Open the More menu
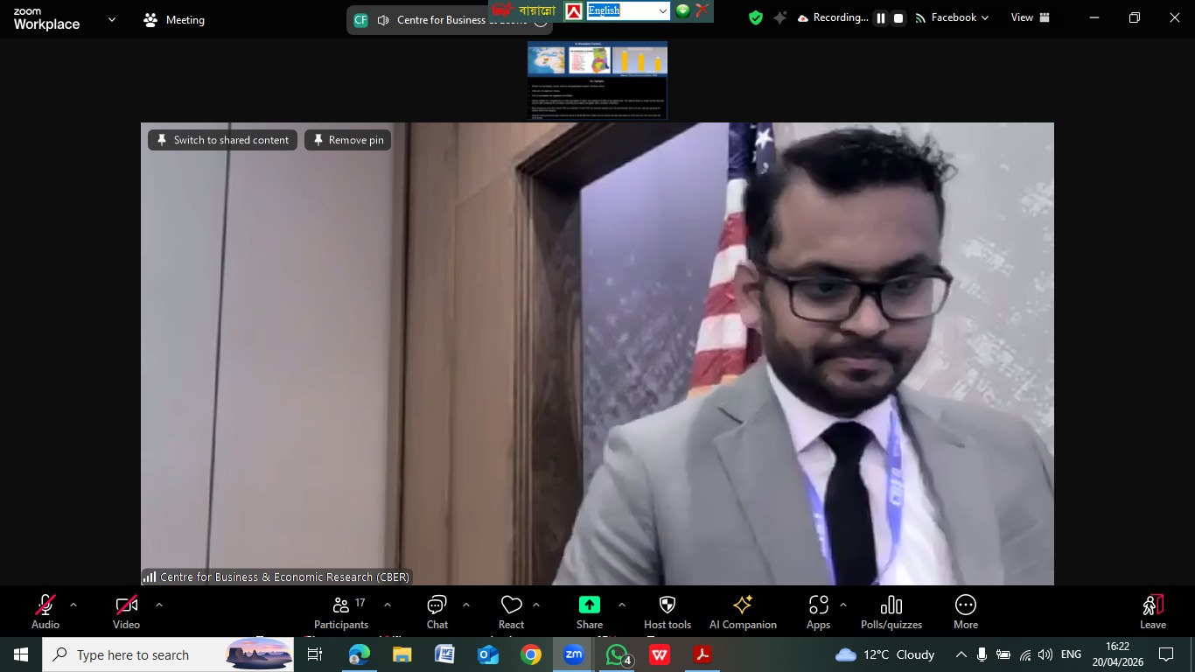Screen dimensions: 1195x672 pos(965,612)
